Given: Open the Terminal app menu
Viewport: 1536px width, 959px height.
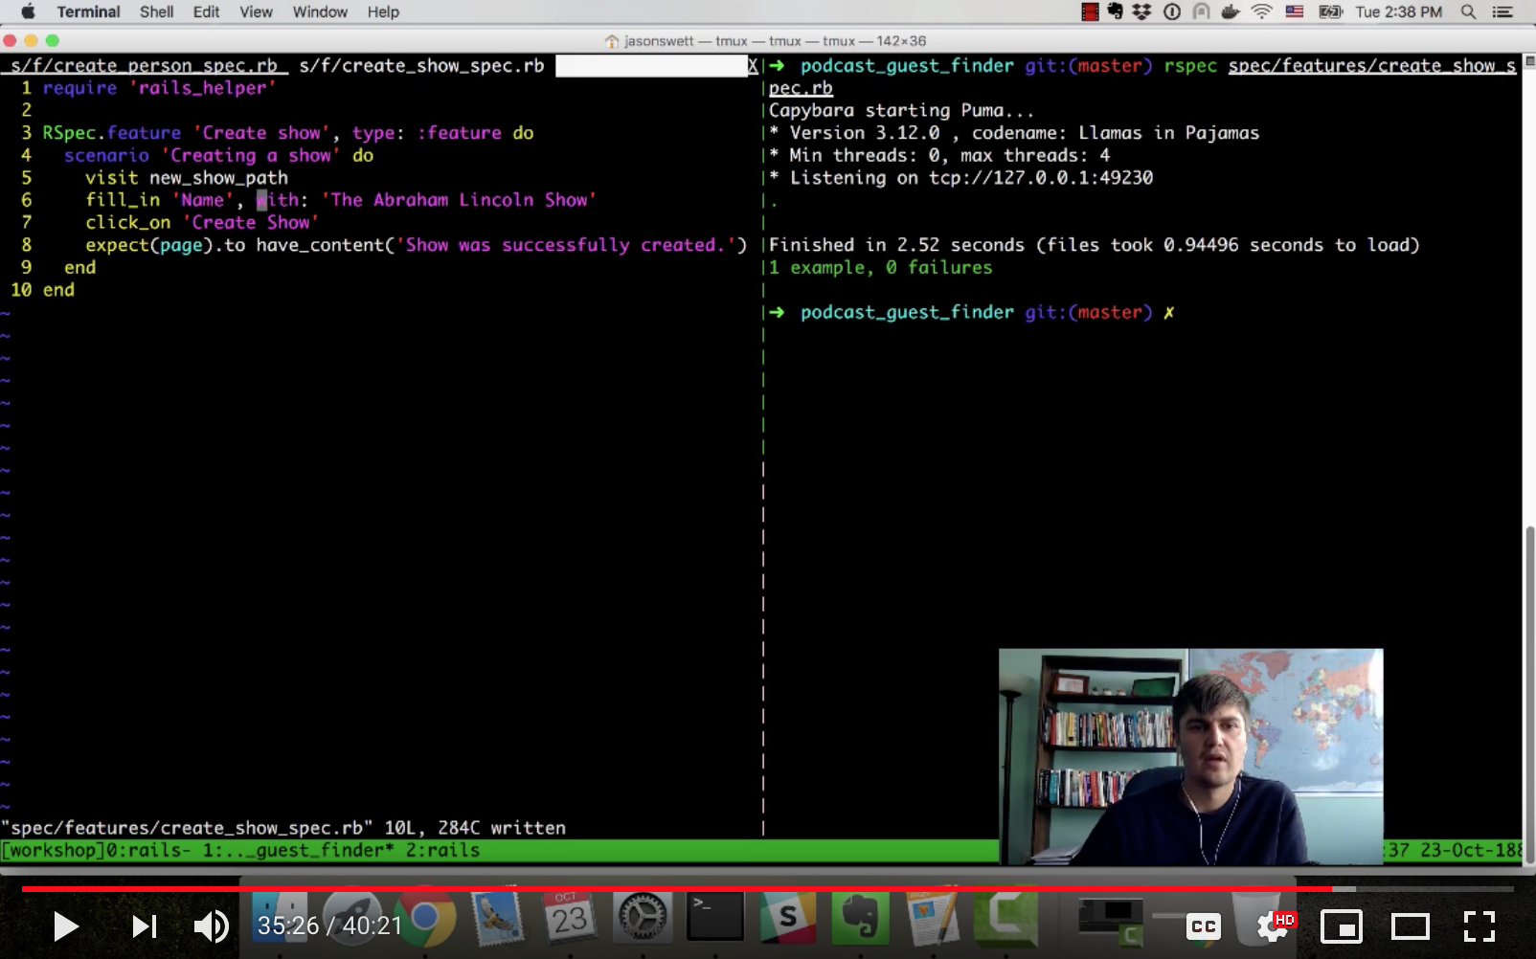Looking at the screenshot, I should click(88, 11).
